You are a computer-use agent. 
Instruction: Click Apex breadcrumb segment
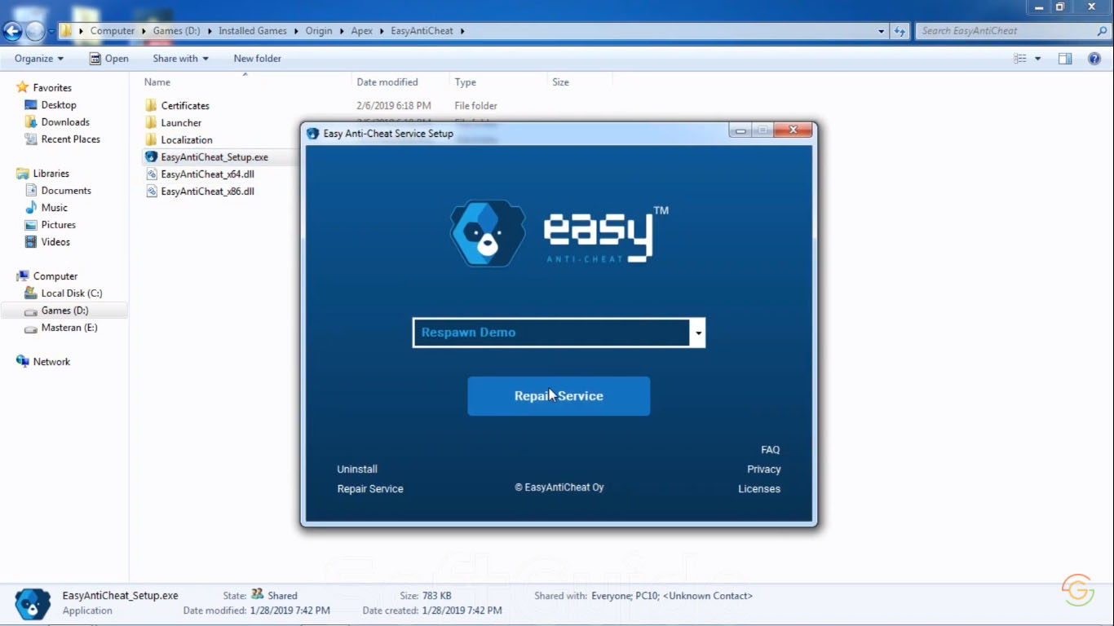[x=362, y=31]
